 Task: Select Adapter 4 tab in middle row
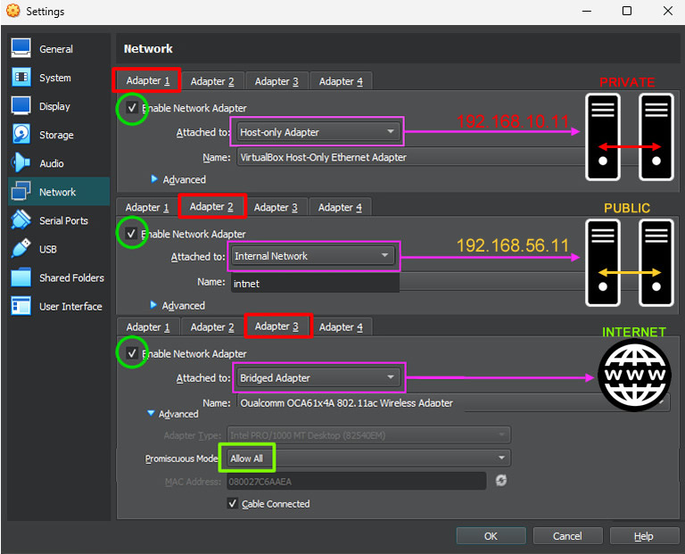pos(340,207)
